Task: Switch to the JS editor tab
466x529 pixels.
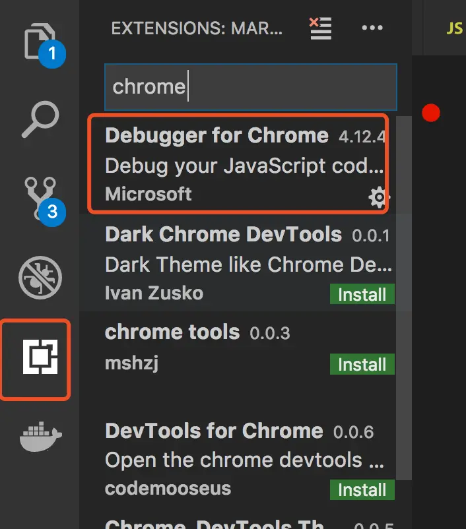Action: click(x=455, y=28)
